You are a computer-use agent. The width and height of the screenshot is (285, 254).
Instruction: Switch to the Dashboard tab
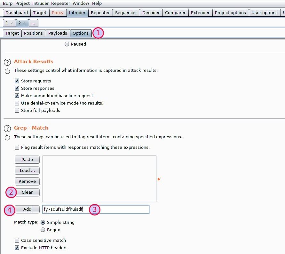click(x=17, y=13)
